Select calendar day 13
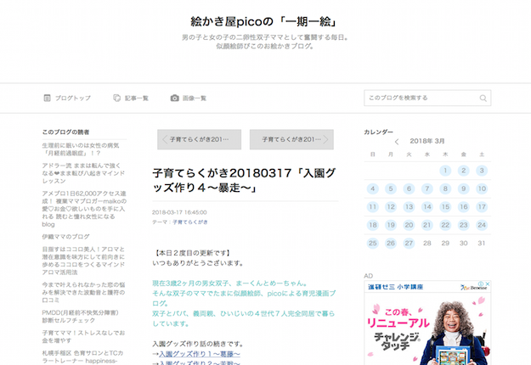Viewport: 531px width, 365px height. tap(410, 206)
